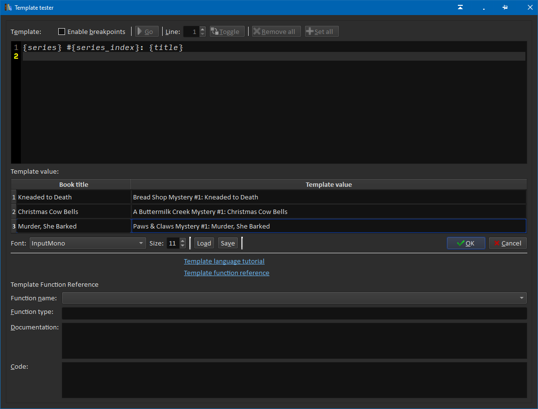Image resolution: width=538 pixels, height=409 pixels.
Task: Click the Line number field
Action: pyautogui.click(x=191, y=32)
